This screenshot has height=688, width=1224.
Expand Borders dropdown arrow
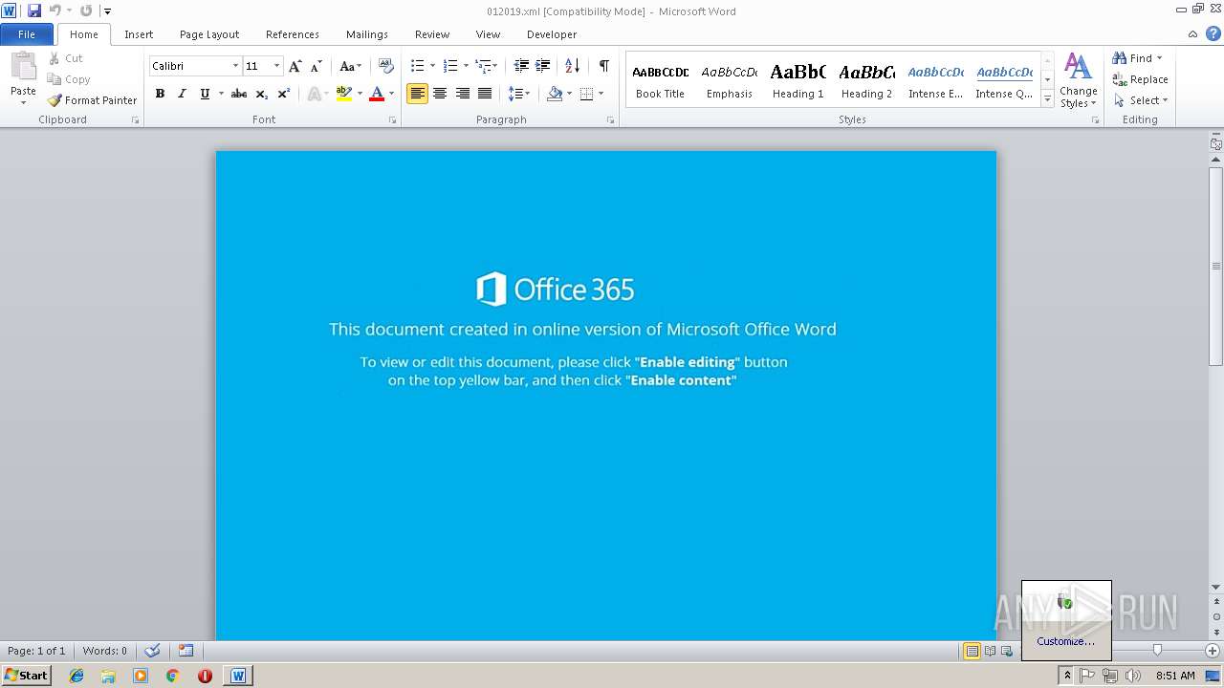click(601, 94)
